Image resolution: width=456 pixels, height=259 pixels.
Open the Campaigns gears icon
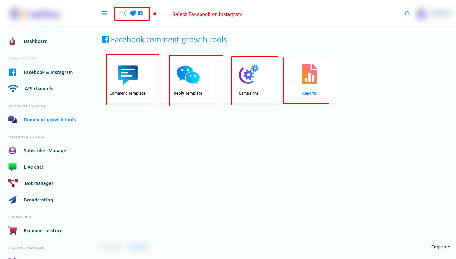[249, 75]
